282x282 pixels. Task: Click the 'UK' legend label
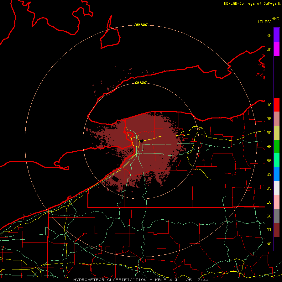[269, 49]
